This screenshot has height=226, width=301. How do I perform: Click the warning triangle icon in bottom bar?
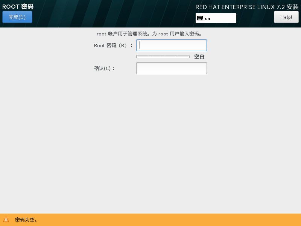point(6,220)
